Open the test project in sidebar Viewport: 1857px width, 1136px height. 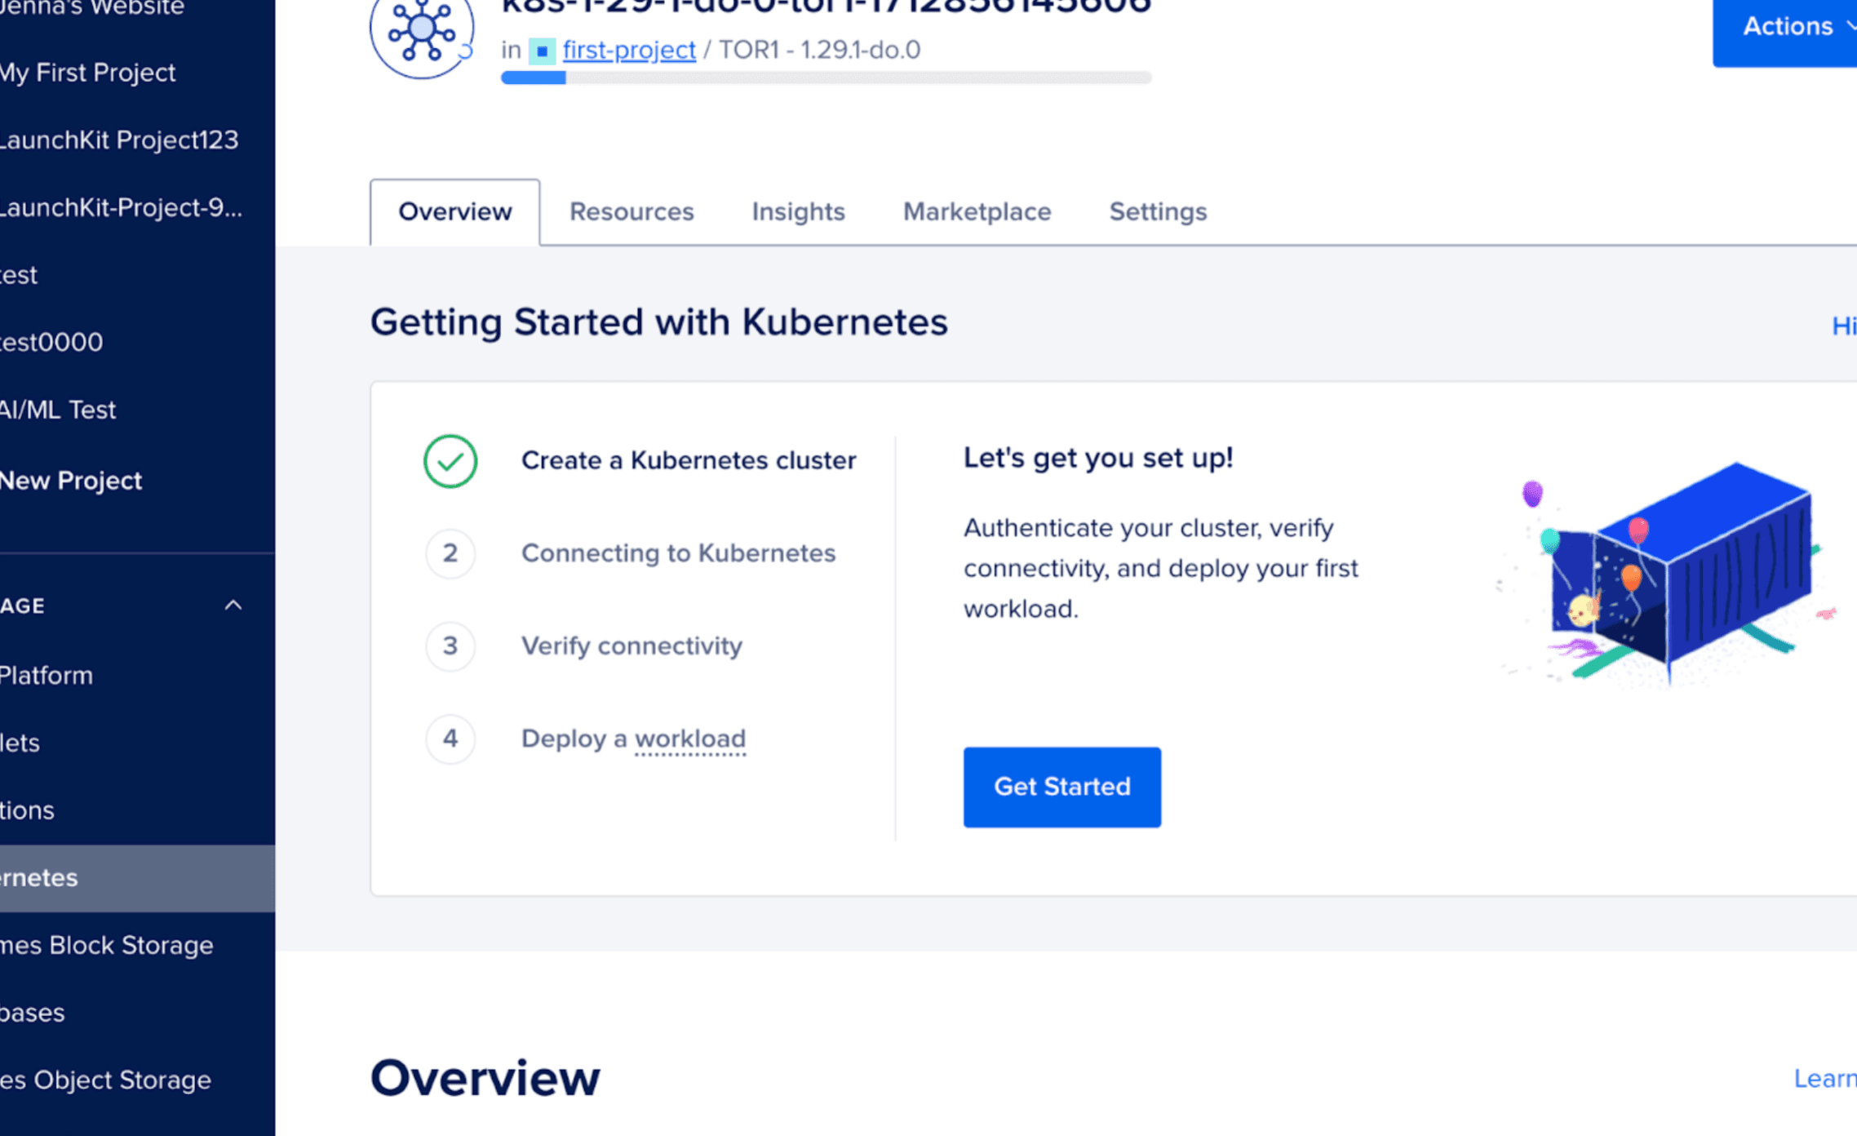coord(18,275)
